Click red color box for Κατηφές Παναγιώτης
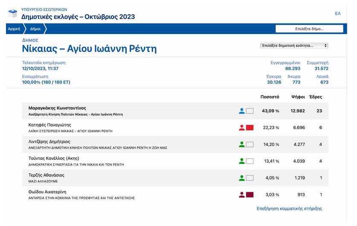 pyautogui.click(x=250, y=127)
